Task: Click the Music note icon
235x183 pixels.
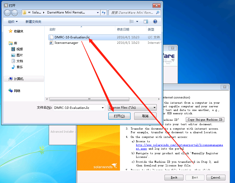Action: tap(13, 67)
